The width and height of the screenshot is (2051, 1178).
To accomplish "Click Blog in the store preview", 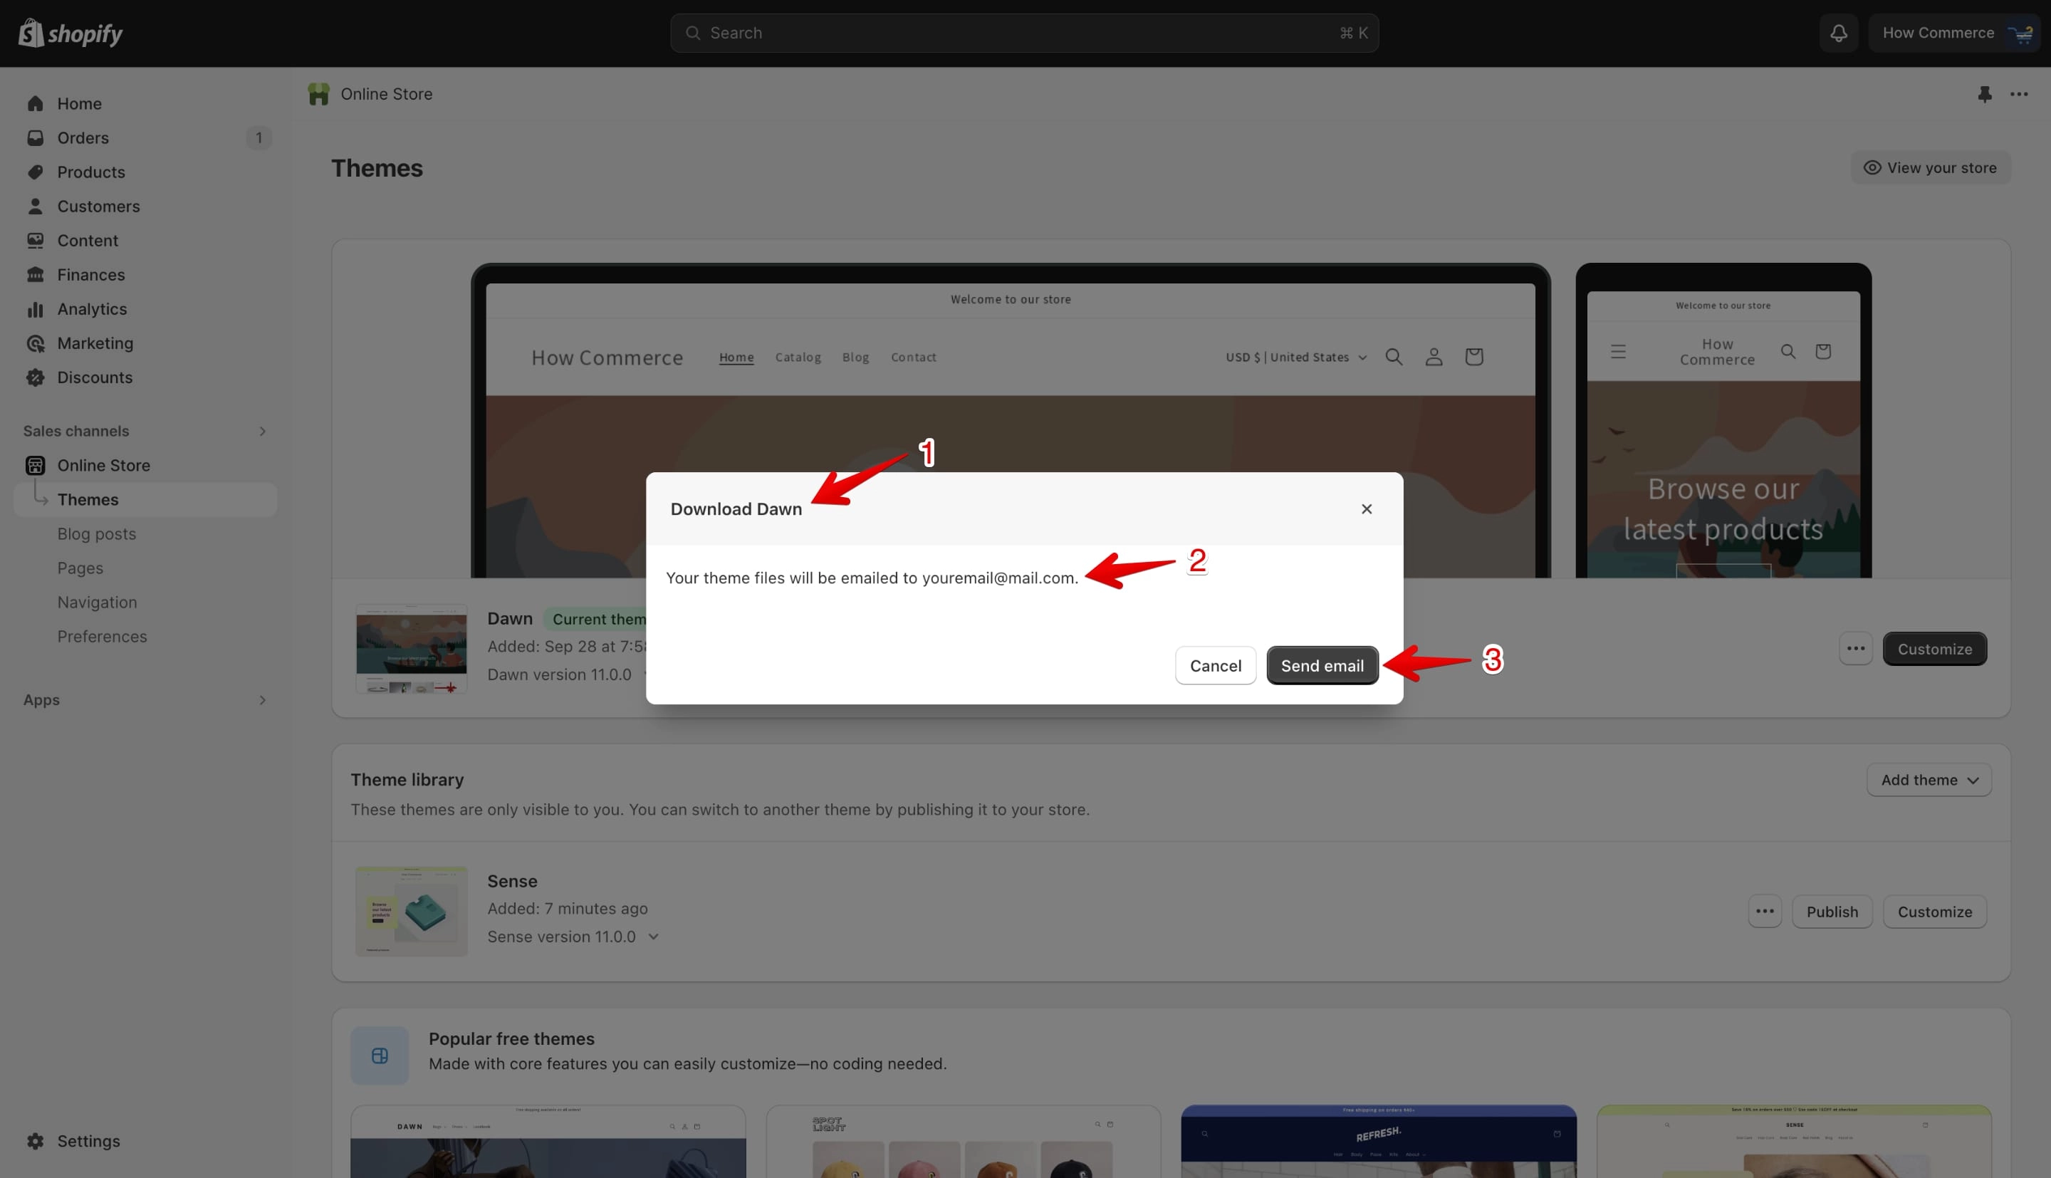I will pos(856,357).
